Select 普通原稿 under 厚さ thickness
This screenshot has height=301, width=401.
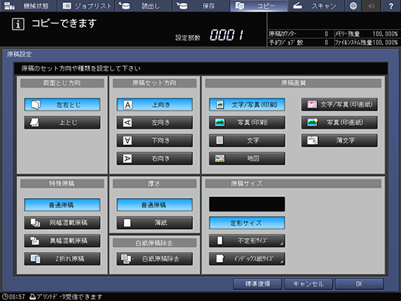[x=154, y=205]
